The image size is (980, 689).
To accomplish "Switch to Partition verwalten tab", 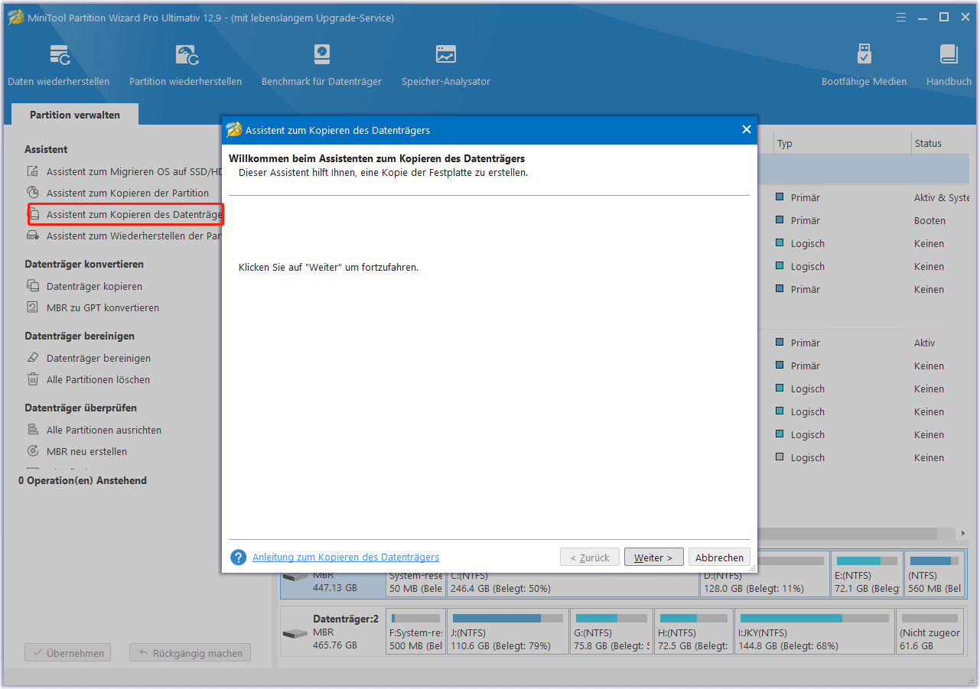I will [75, 115].
